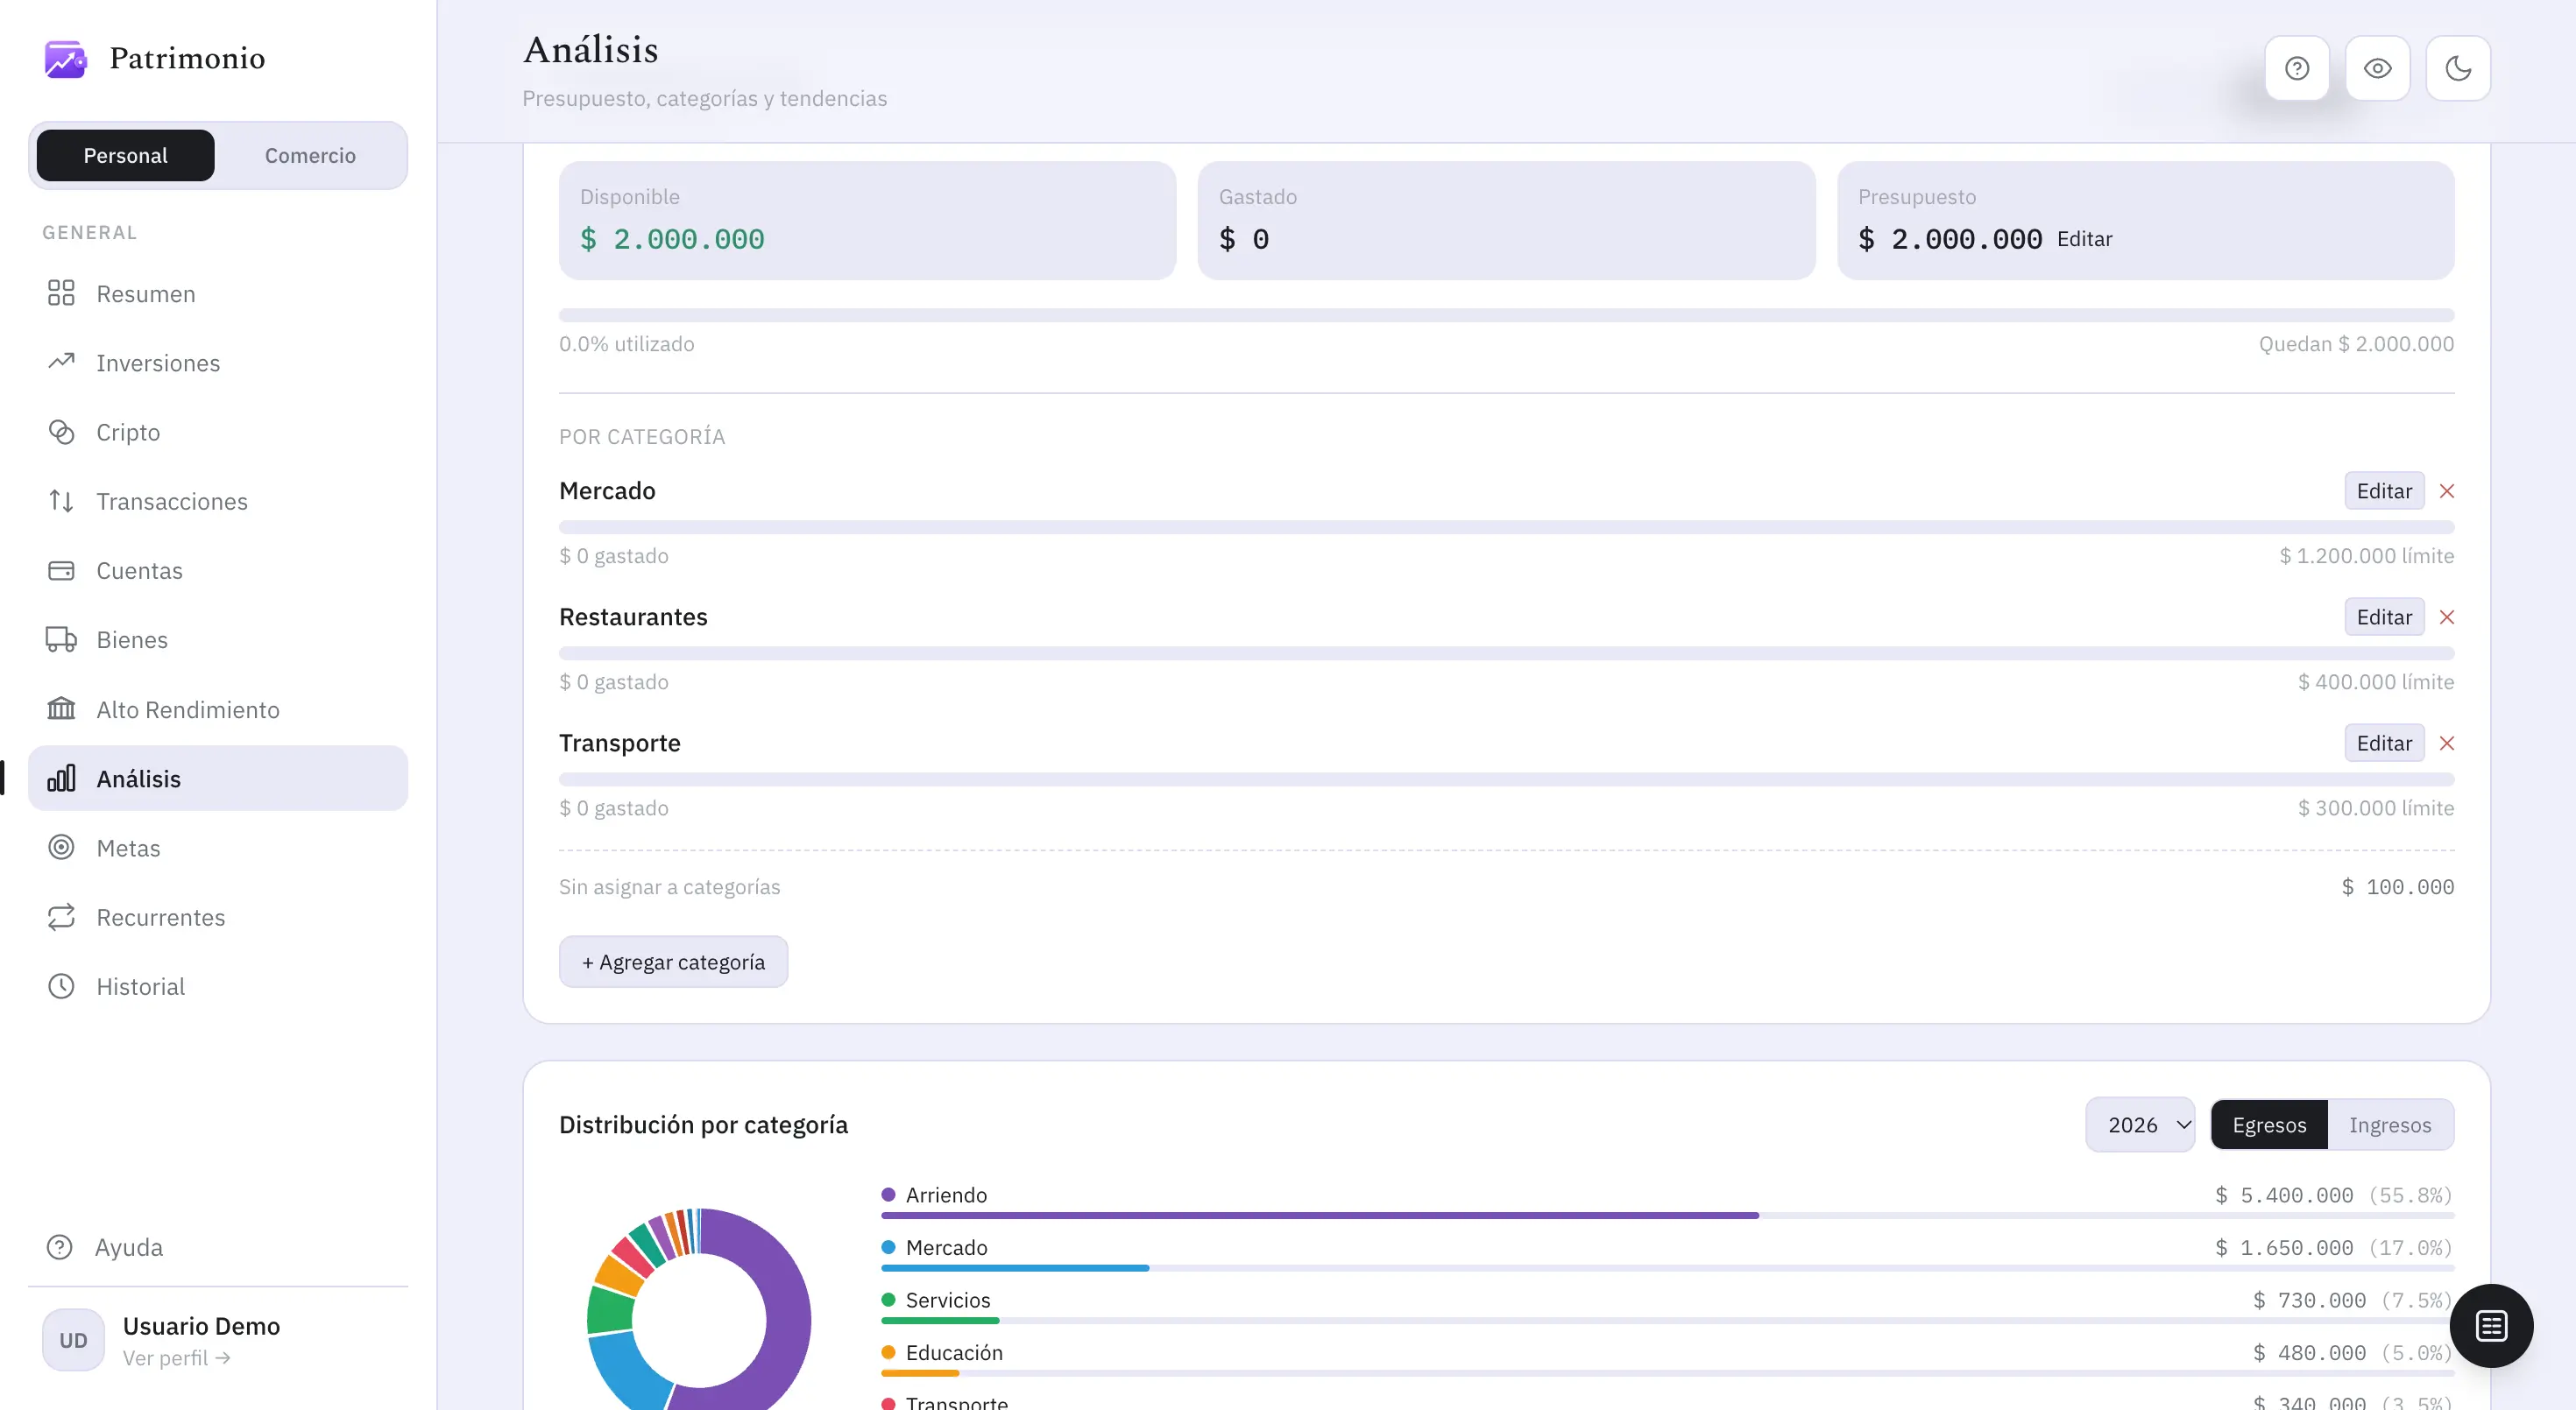Viewport: 2576px width, 1410px height.
Task: Switch to the Comercio mode
Action: [310, 155]
